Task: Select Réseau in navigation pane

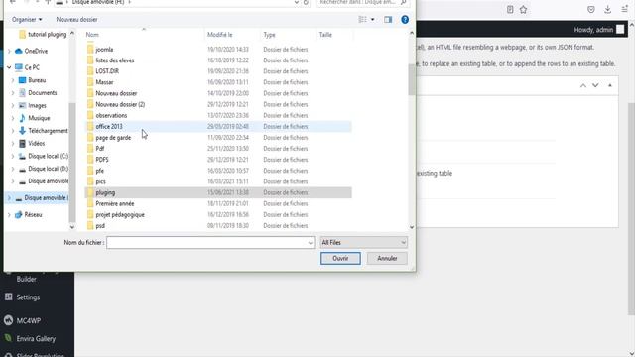Action: [33, 215]
